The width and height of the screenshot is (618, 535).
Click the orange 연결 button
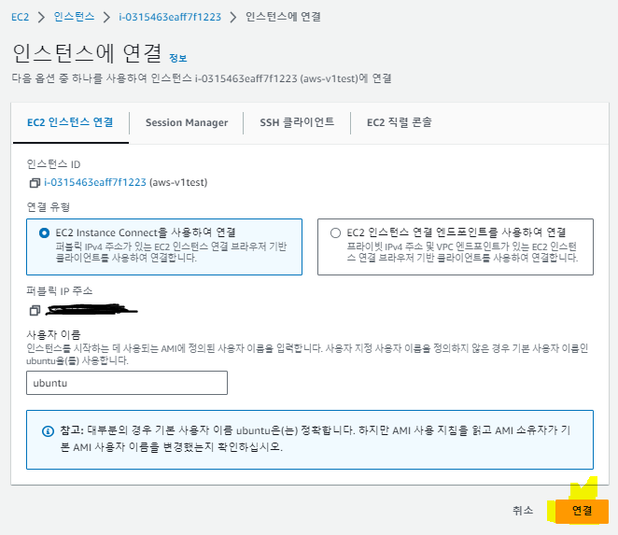click(x=582, y=511)
